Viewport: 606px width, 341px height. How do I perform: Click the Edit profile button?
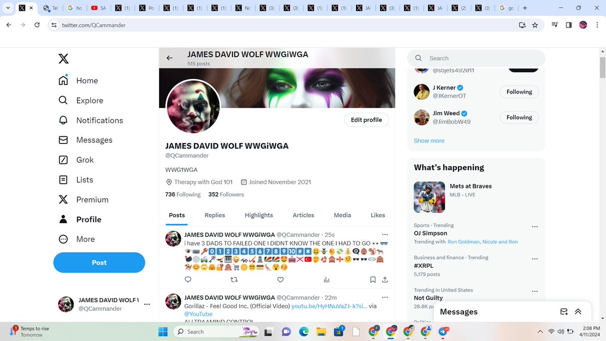click(x=366, y=120)
